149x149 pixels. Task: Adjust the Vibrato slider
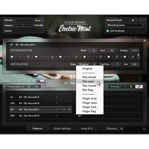pos(24,20)
